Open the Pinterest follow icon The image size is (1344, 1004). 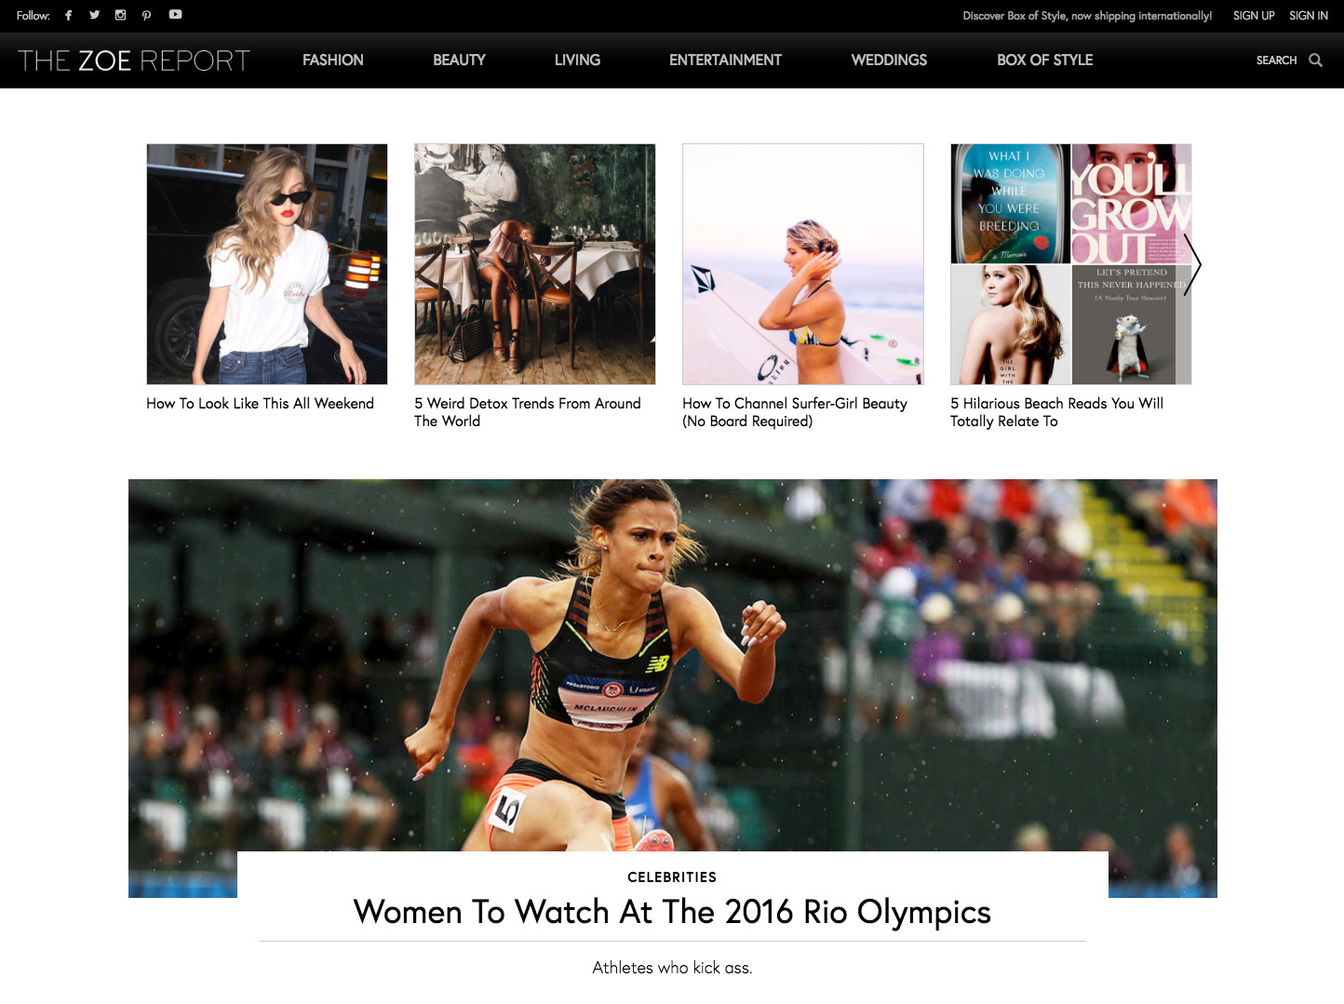tap(146, 15)
